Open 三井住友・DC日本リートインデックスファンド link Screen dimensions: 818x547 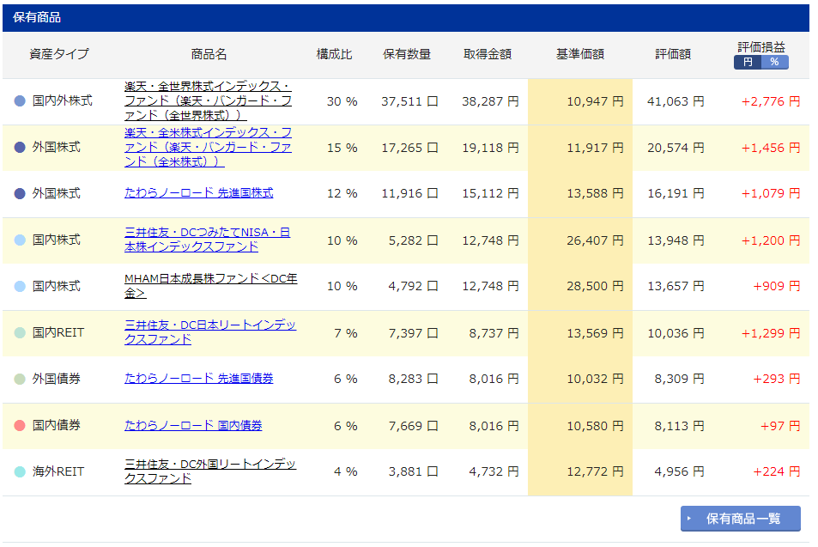[x=210, y=332]
